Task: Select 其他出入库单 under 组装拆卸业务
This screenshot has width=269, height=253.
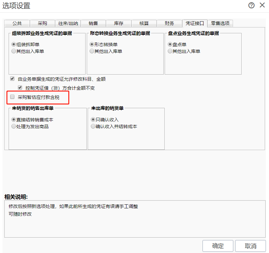Action: point(14,51)
